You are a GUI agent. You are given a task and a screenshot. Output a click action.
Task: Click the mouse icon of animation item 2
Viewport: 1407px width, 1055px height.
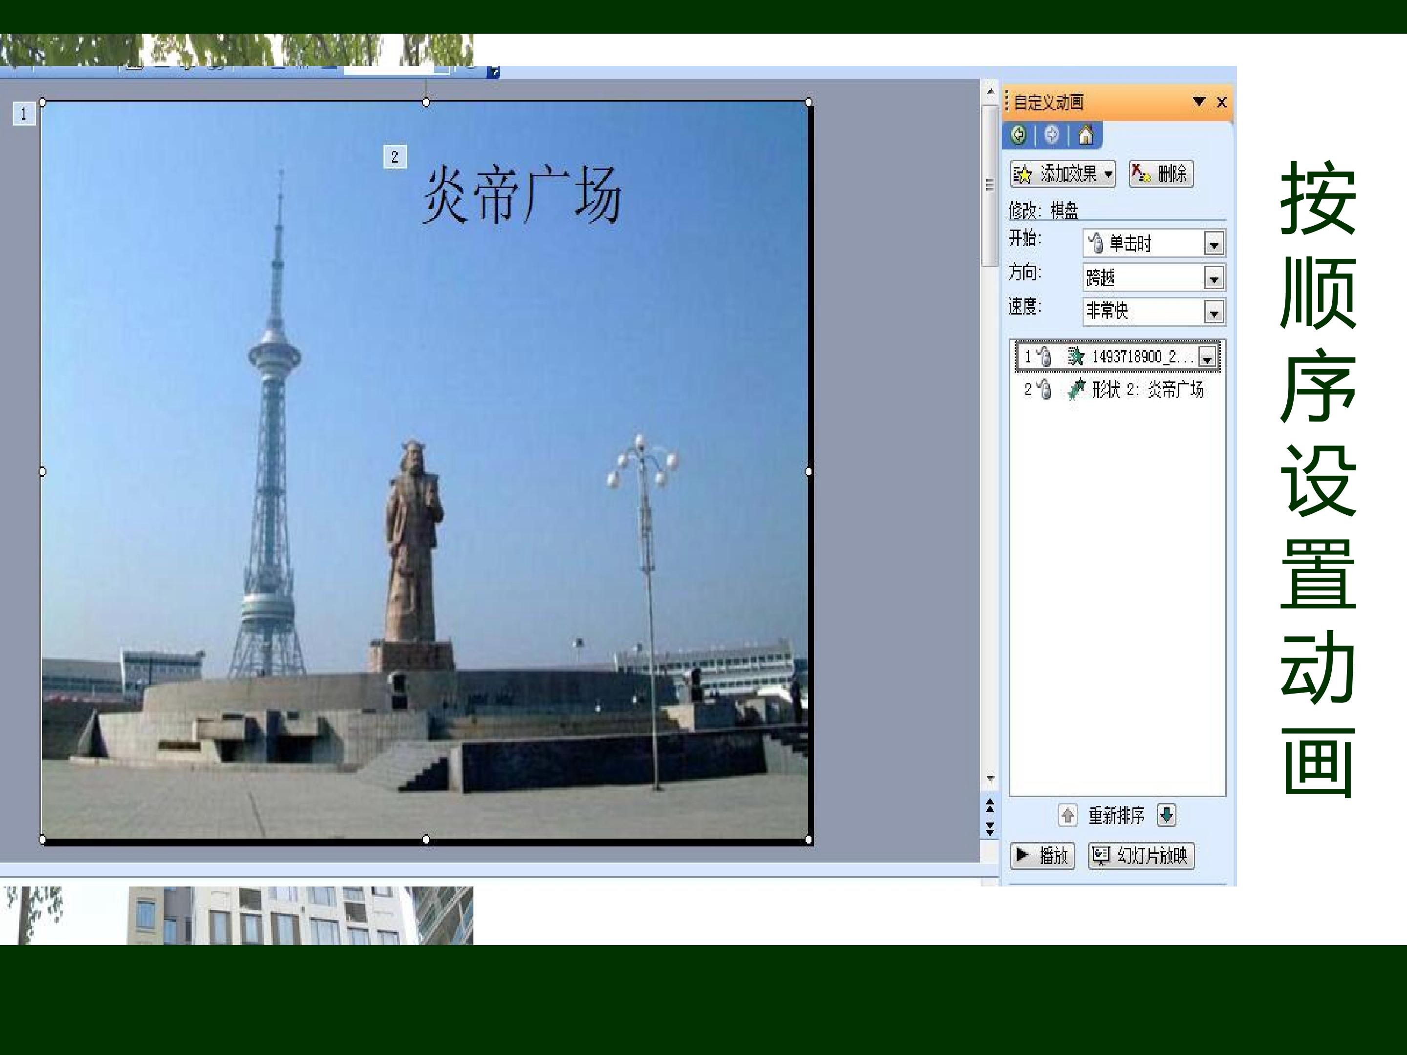1043,389
